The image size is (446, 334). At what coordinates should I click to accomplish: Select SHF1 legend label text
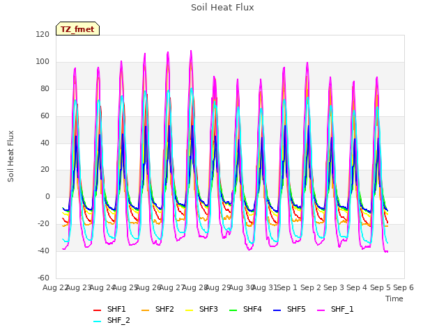click(x=116, y=309)
